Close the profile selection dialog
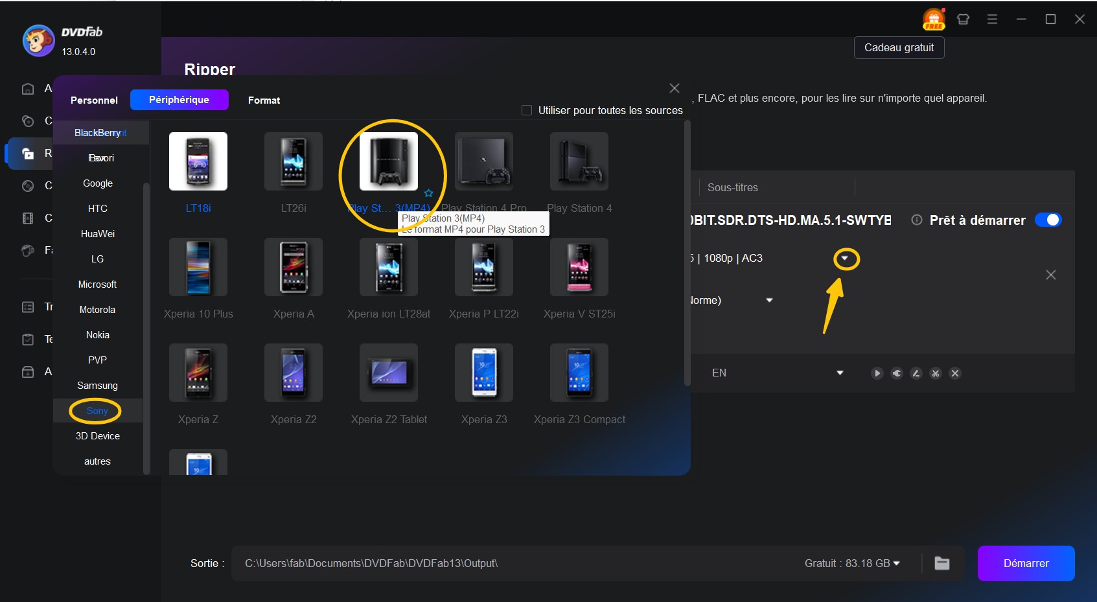This screenshot has height=602, width=1097. [675, 88]
